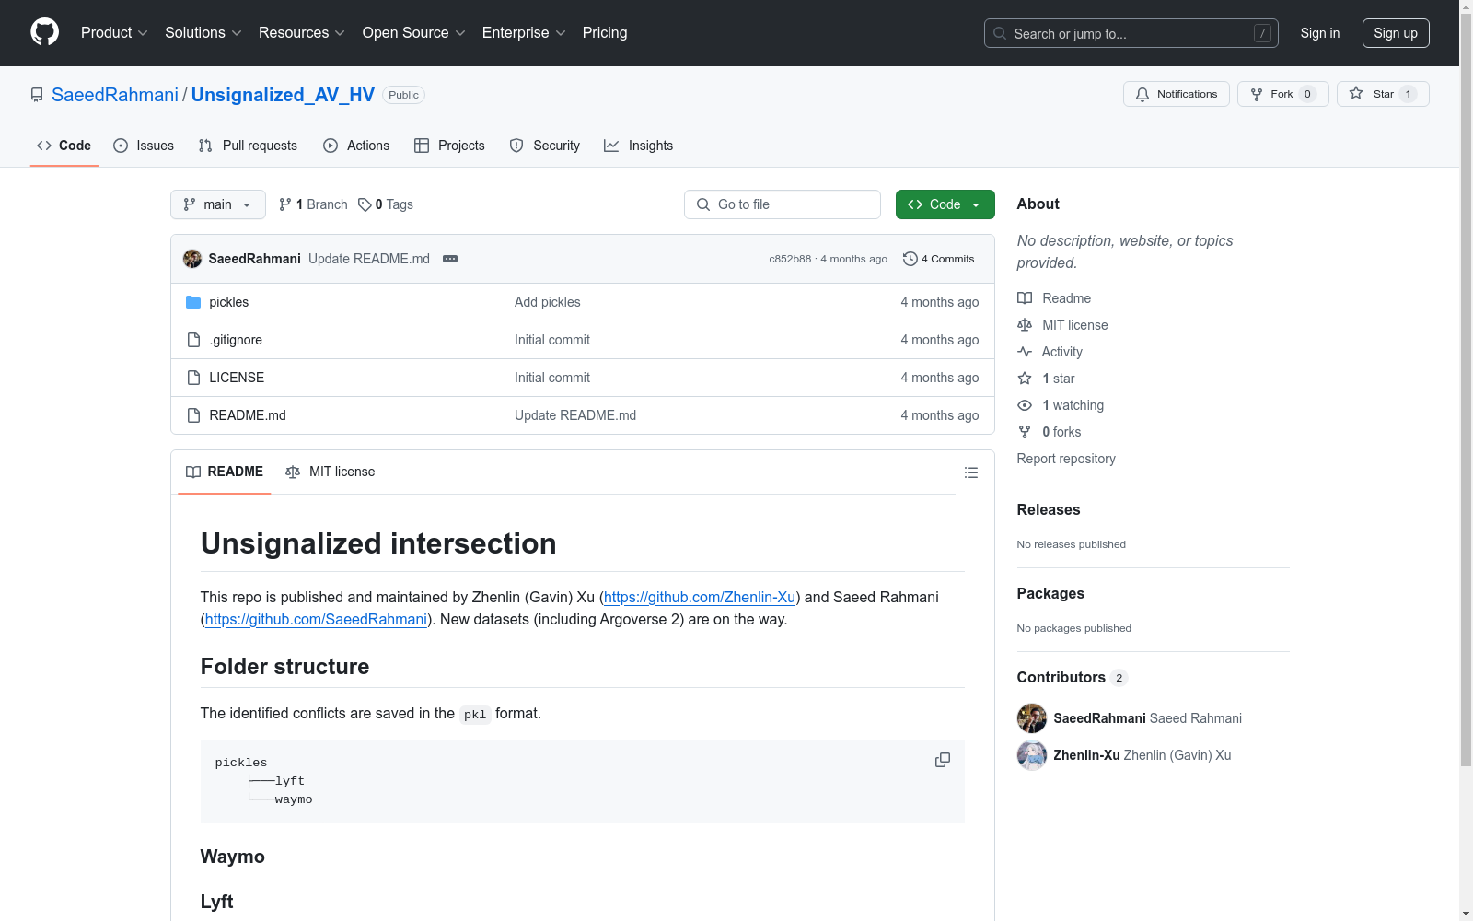Click the Notifications bell button
This screenshot has width=1473, height=921.
point(1177,94)
